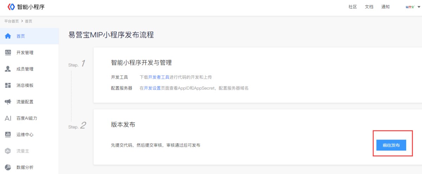Go to 文档 in the top navigation
This screenshot has width=422, height=174.
369,7
